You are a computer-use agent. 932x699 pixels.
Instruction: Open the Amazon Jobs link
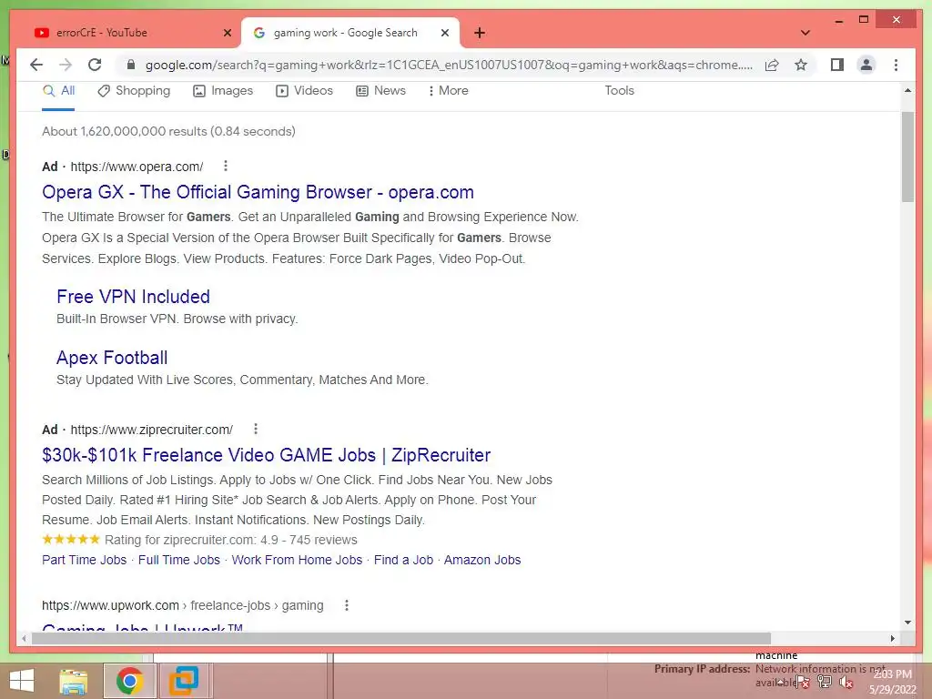click(x=482, y=560)
